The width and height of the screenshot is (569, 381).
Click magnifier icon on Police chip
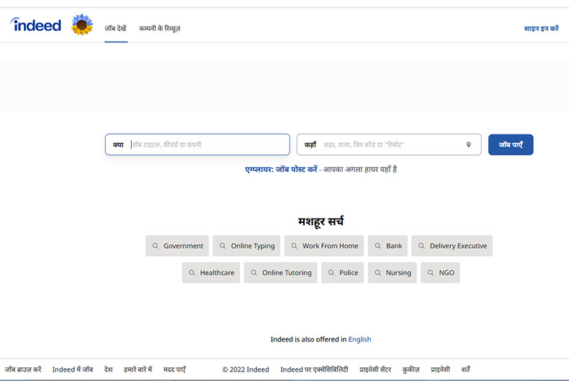(x=331, y=272)
